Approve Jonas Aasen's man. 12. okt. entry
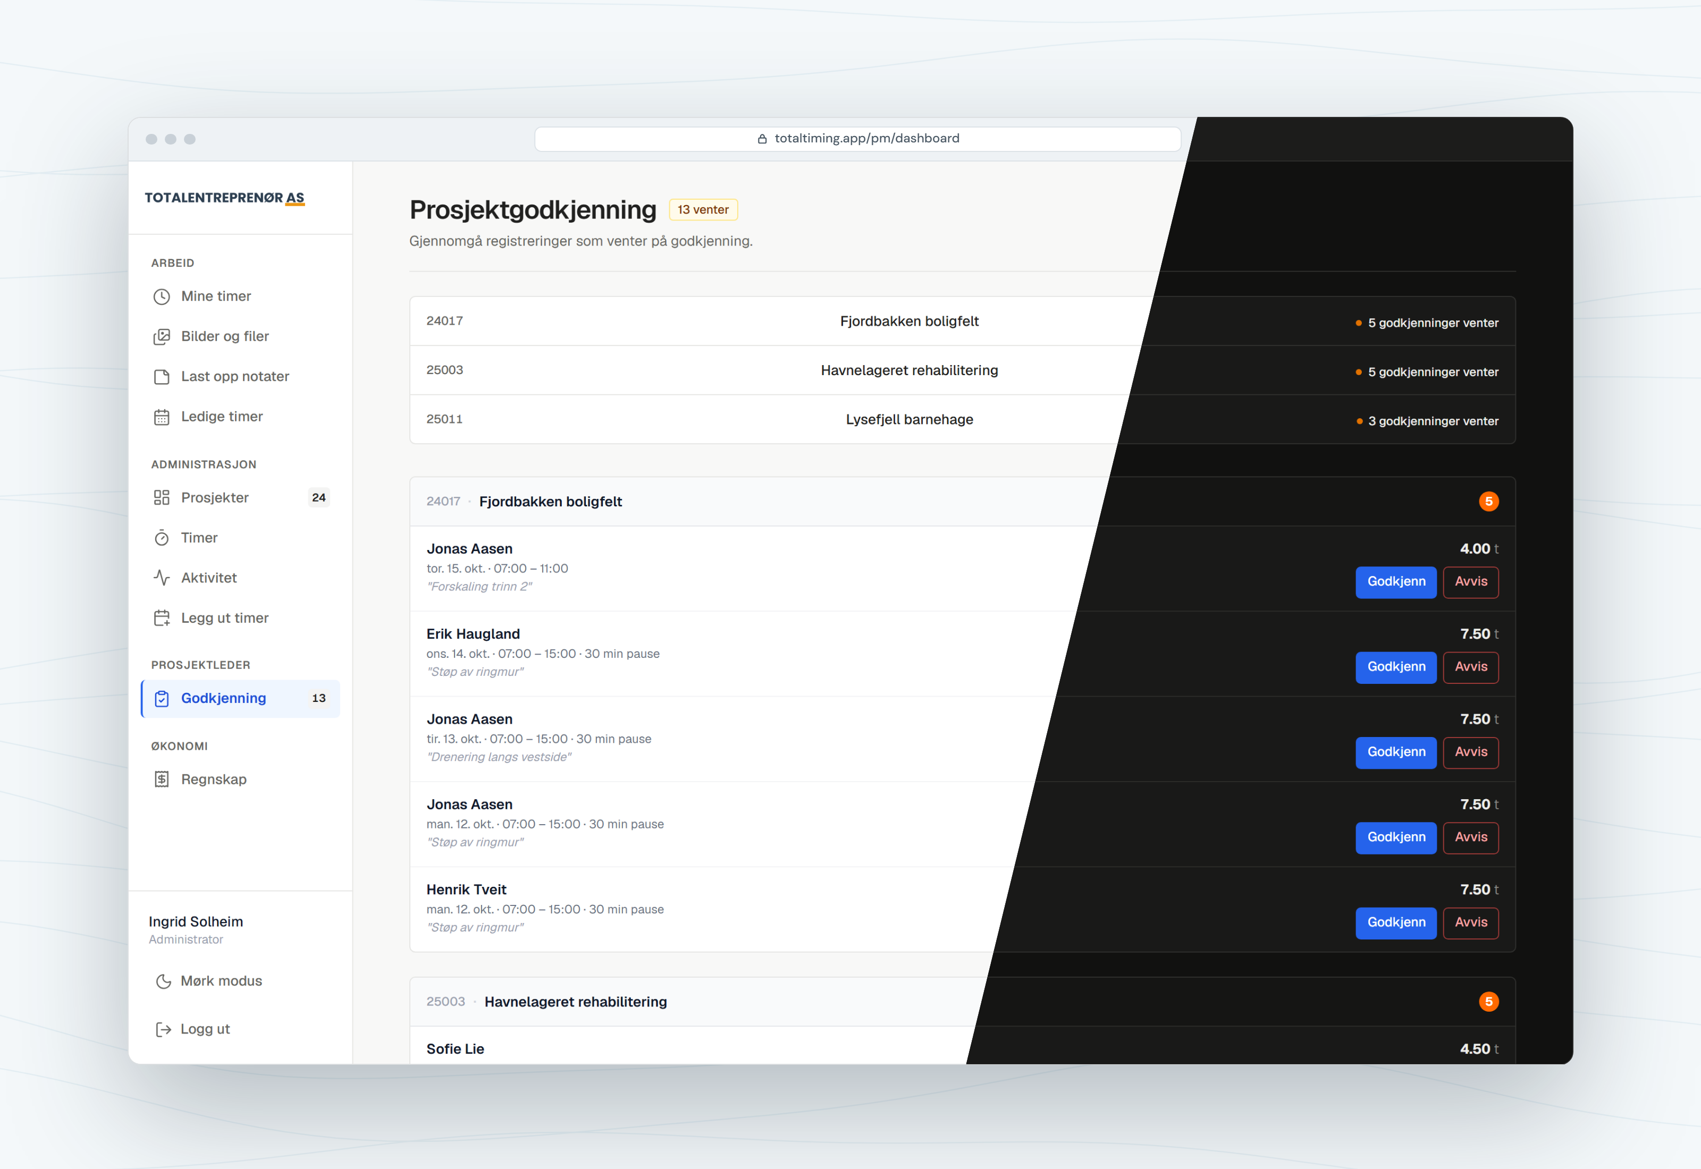1701x1169 pixels. click(x=1395, y=838)
